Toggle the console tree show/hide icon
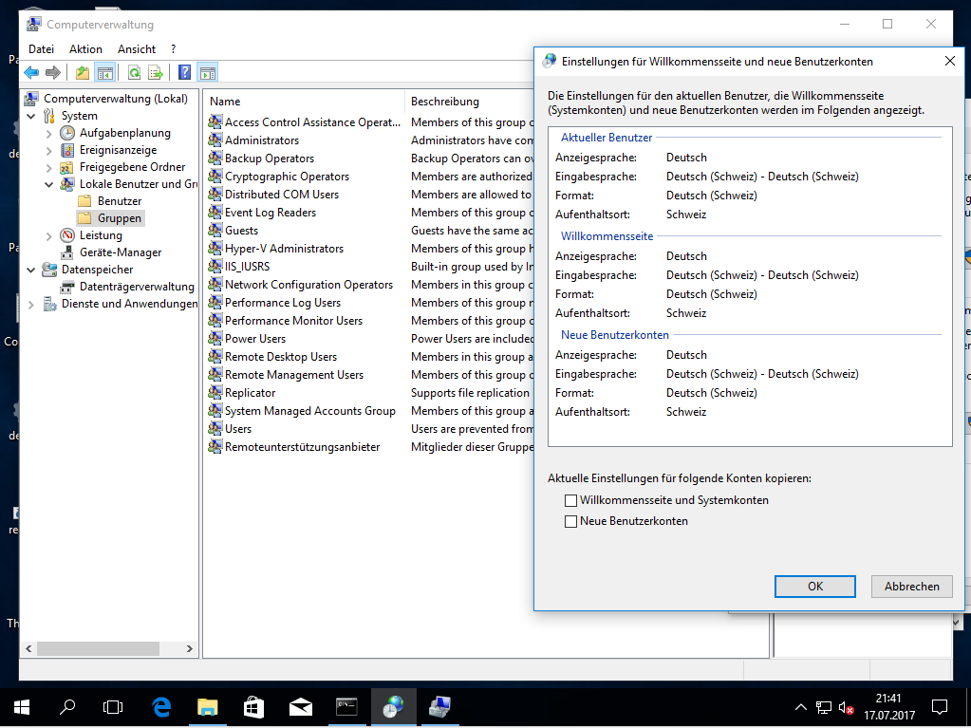 (x=105, y=73)
